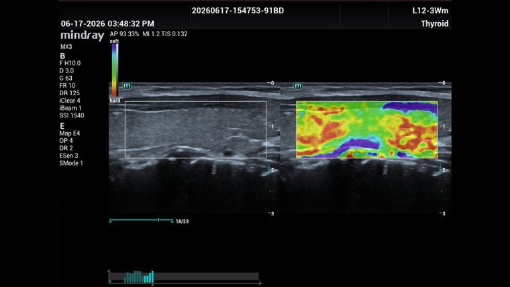Click the TIS 0.132 readout
Viewport: 510px width, 287px height.
(174, 34)
